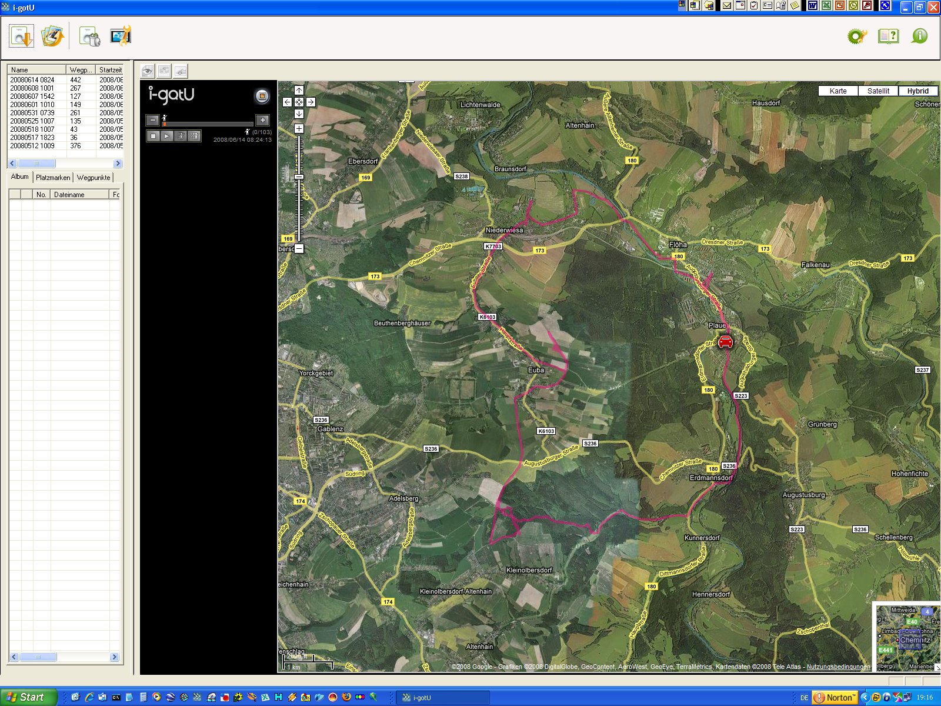Open the Wegpunkte tab
The image size is (941, 706).
94,177
